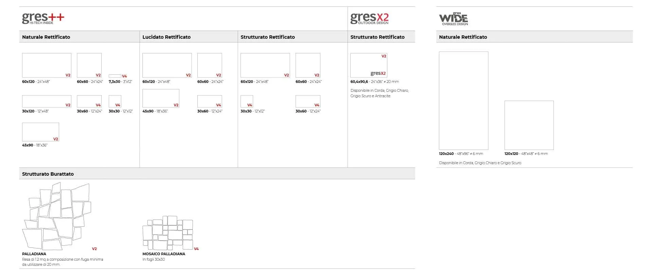Click the 120x240 size label text
Viewport: 652px width, 278px height.
click(446, 154)
